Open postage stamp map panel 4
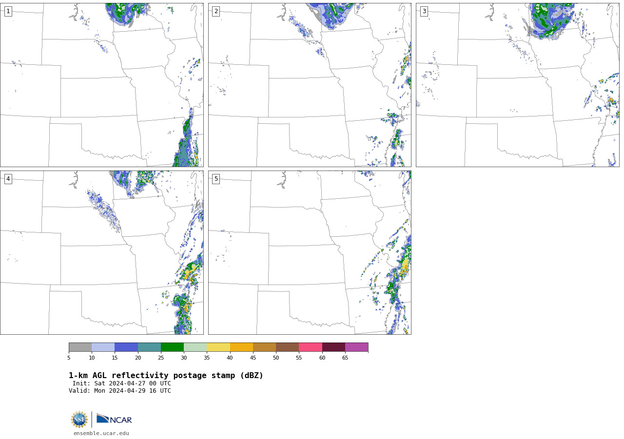Screen dimensions: 624x439 point(101,252)
